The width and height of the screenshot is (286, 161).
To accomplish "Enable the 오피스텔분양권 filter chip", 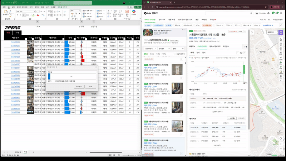I will tap(188, 25).
